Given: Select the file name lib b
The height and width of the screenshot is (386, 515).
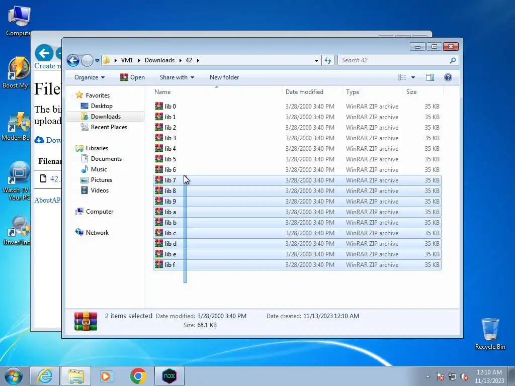Looking at the screenshot, I should click(x=170, y=223).
